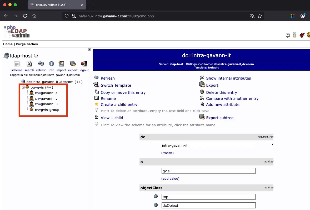The height and width of the screenshot is (210, 310).
Task: Click info icon beside top objectClass
Action: (156, 197)
